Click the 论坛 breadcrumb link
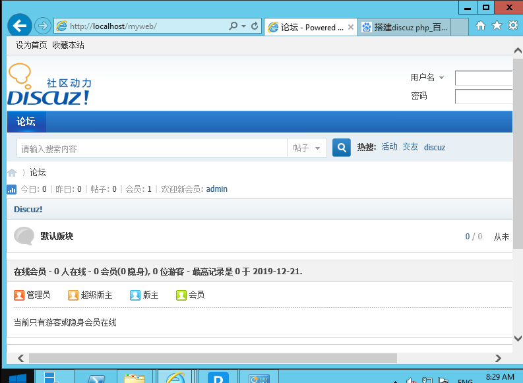 click(38, 172)
